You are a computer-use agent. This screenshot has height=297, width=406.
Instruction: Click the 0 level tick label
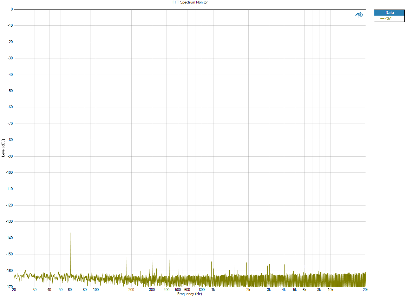11,9
